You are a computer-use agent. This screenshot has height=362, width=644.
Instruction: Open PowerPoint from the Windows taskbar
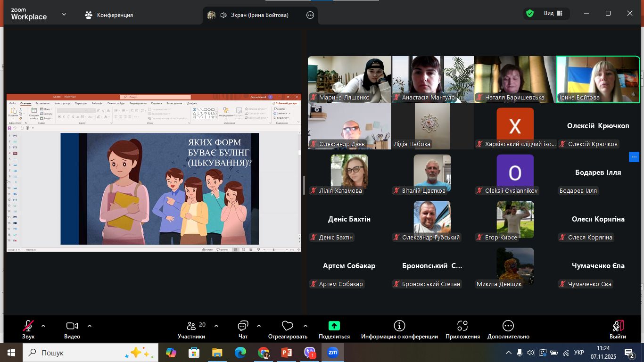point(287,353)
